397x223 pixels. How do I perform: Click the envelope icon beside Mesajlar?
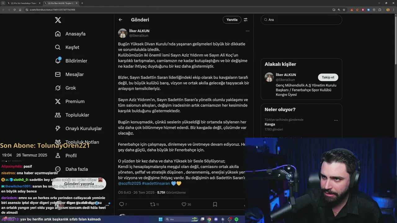58,74
